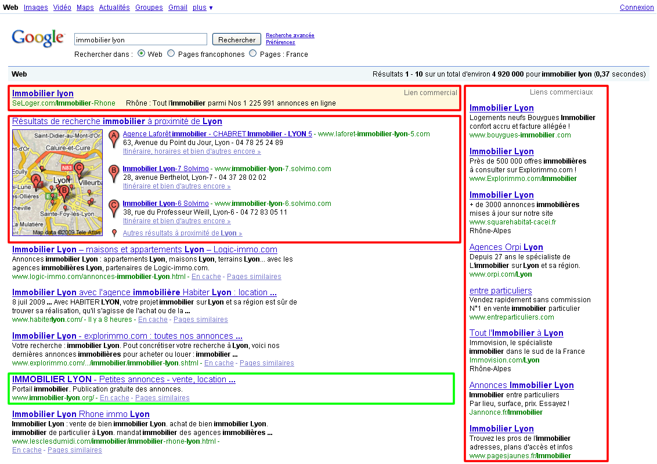
Task: Open Gmail in top navigation
Action: [x=178, y=8]
